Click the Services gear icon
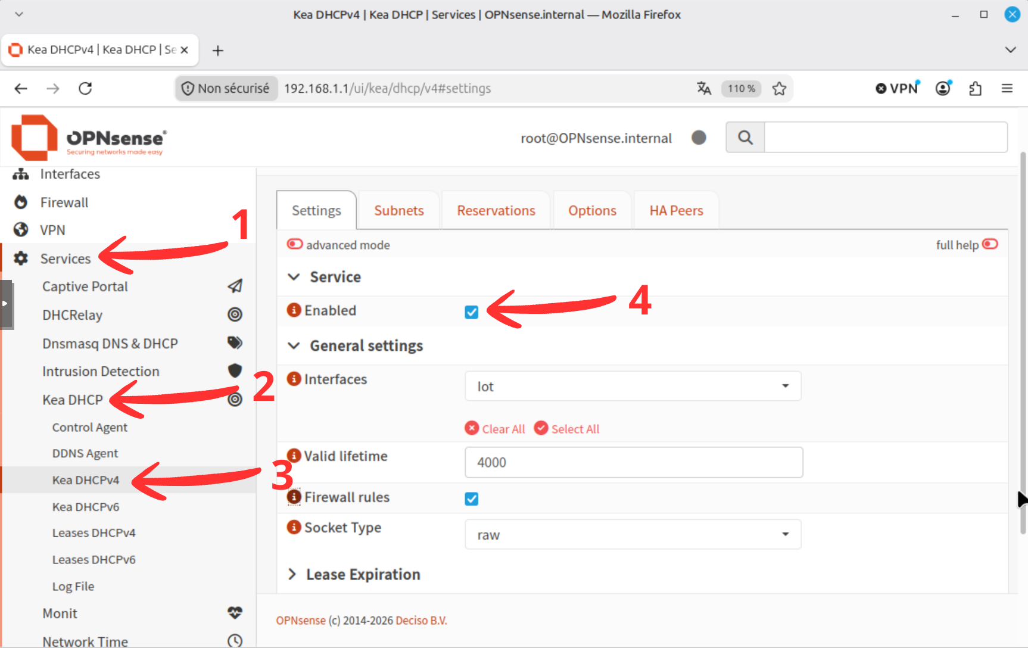The image size is (1028, 648). [x=21, y=258]
